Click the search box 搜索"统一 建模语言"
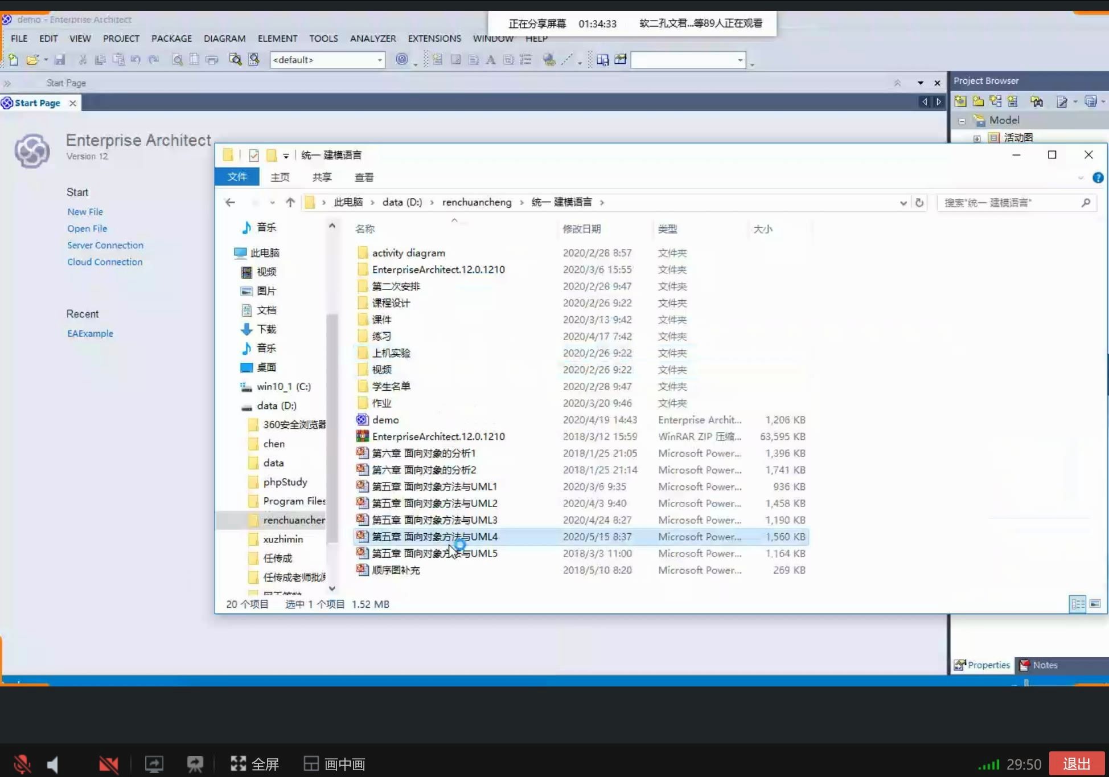 (1016, 203)
